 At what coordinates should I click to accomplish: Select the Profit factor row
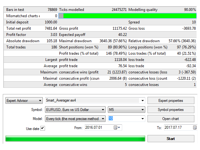100,35
